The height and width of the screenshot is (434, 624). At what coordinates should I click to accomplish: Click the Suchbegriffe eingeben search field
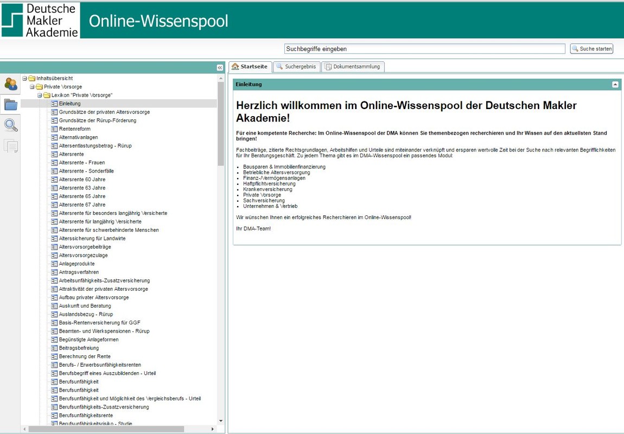coord(424,49)
